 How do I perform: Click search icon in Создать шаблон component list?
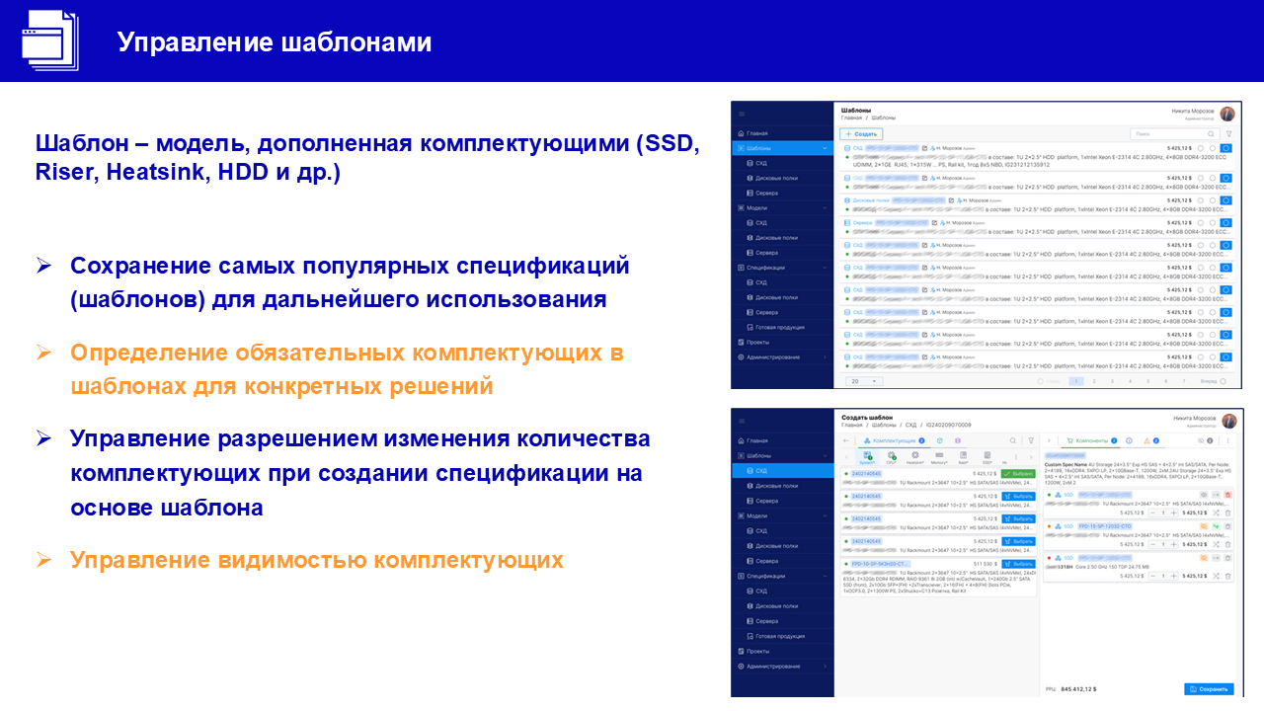coord(1013,440)
